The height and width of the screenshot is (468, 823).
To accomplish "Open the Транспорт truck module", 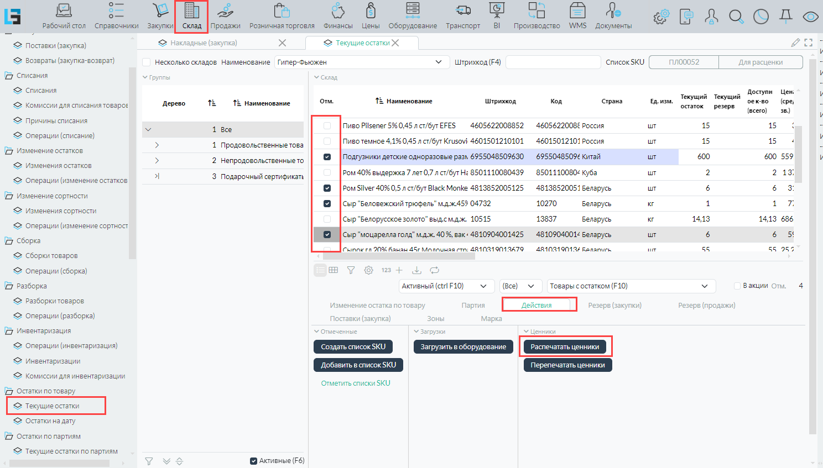I will [463, 16].
